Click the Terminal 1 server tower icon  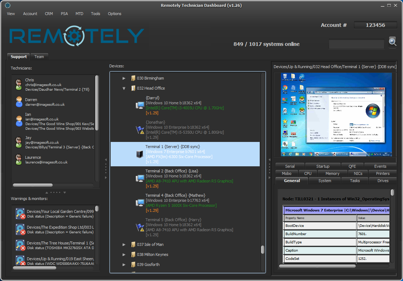[139, 154]
